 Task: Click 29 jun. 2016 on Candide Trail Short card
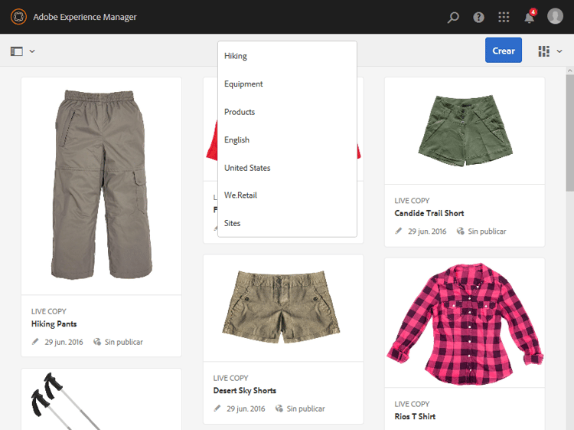[427, 231]
